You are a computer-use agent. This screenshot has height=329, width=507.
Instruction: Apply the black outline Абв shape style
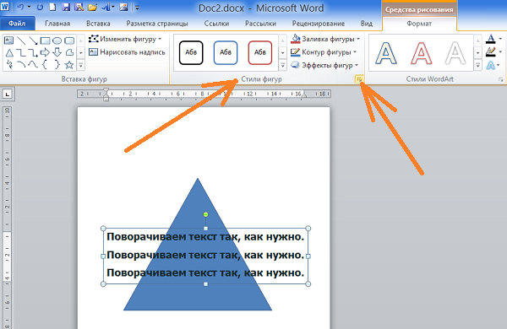click(191, 52)
